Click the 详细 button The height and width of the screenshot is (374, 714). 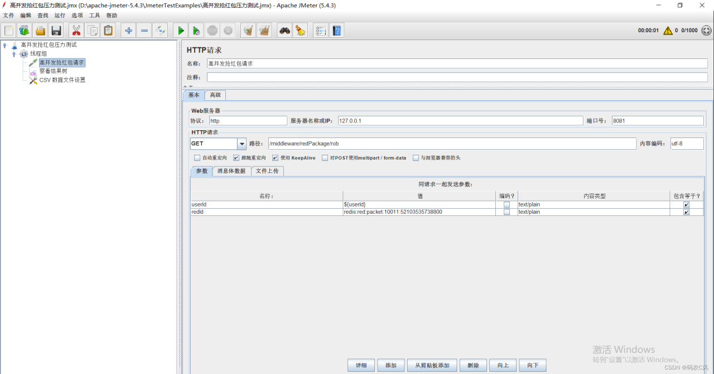[x=361, y=365]
